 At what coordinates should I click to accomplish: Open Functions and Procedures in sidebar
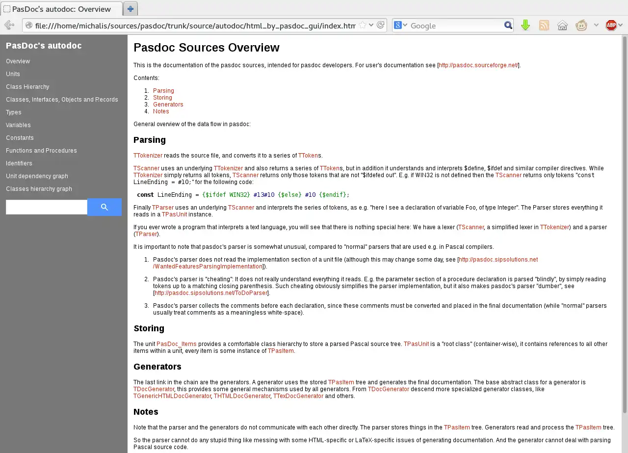[41, 151]
